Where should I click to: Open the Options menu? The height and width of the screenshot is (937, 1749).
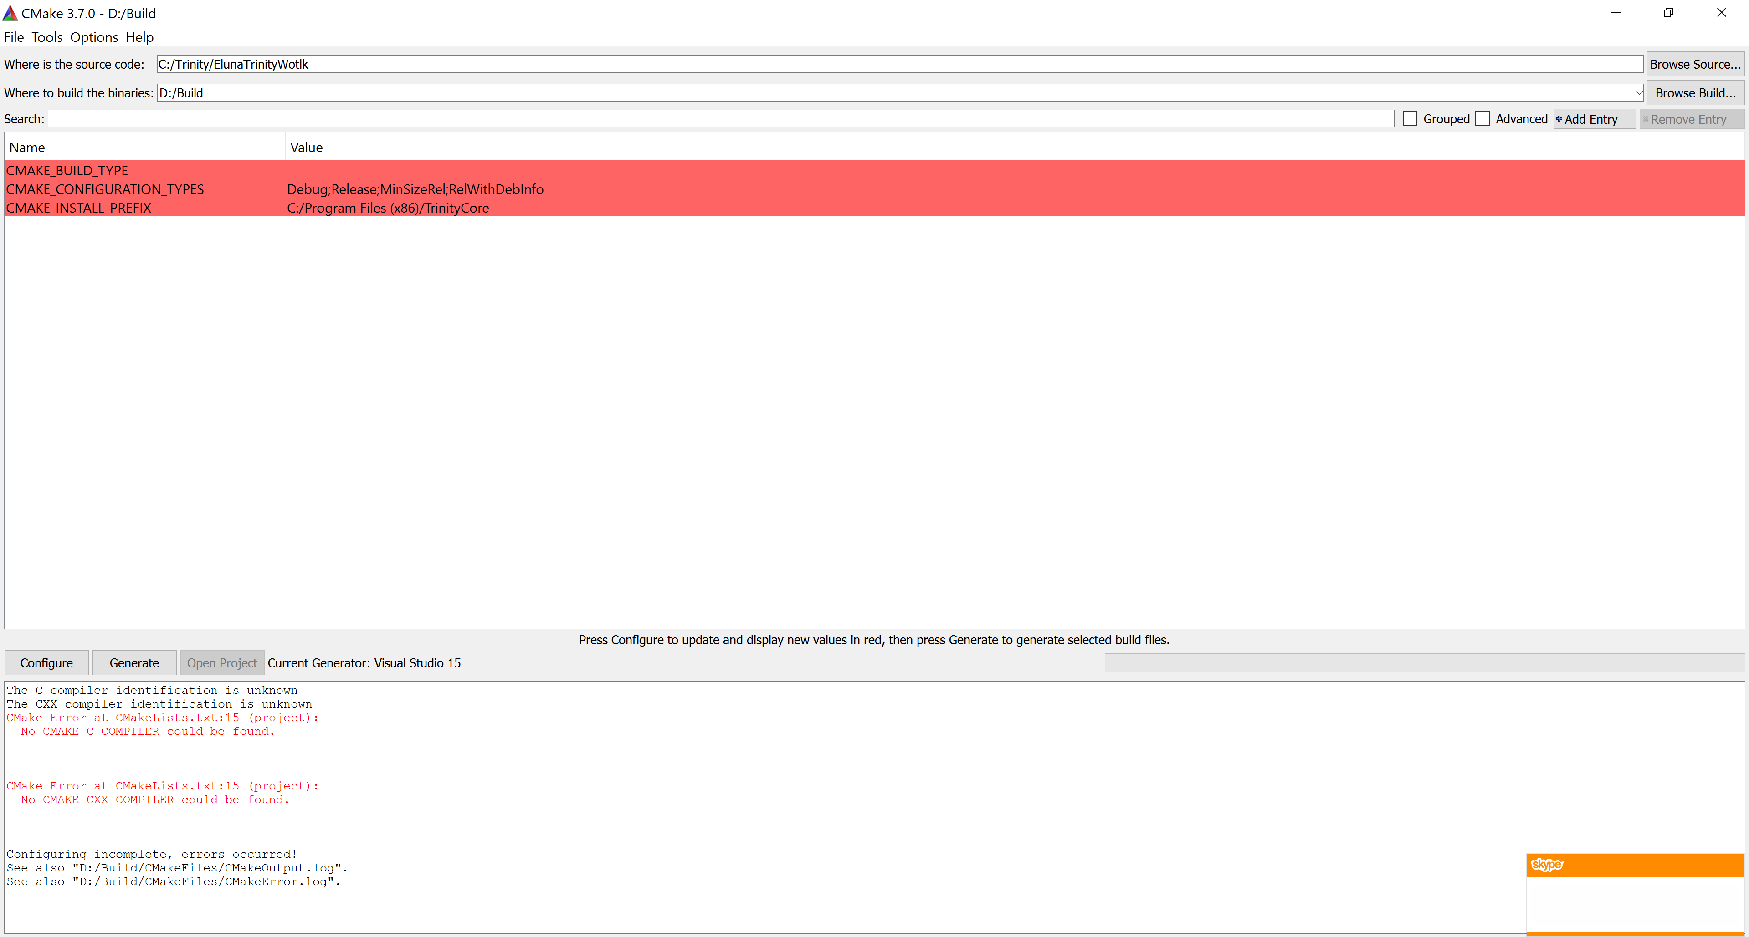point(94,37)
